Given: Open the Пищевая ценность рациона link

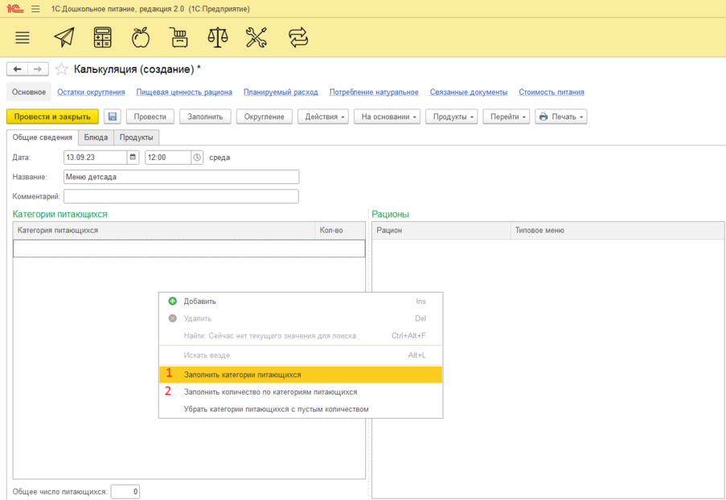Looking at the screenshot, I should [184, 92].
